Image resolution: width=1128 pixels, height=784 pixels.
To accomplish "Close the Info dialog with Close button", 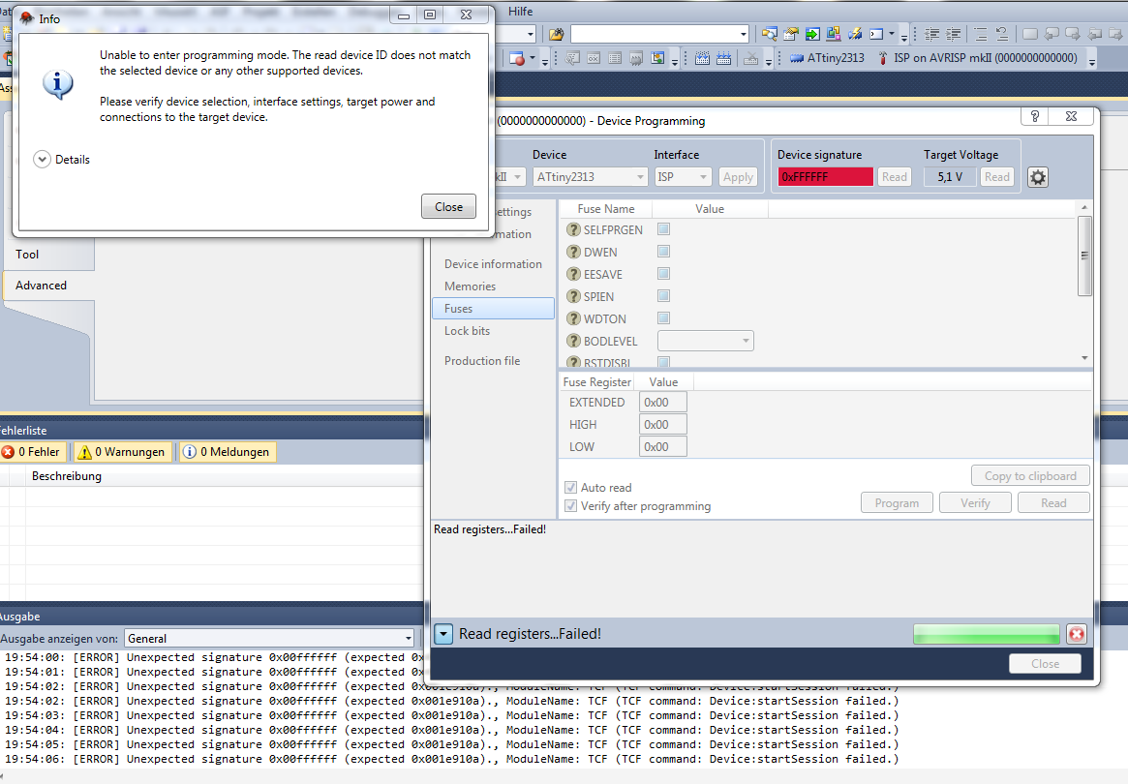I will tap(448, 206).
